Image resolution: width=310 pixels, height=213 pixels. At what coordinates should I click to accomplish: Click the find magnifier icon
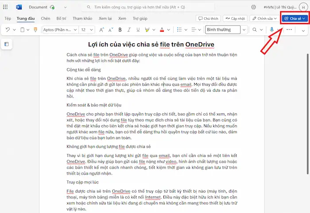click(255, 30)
